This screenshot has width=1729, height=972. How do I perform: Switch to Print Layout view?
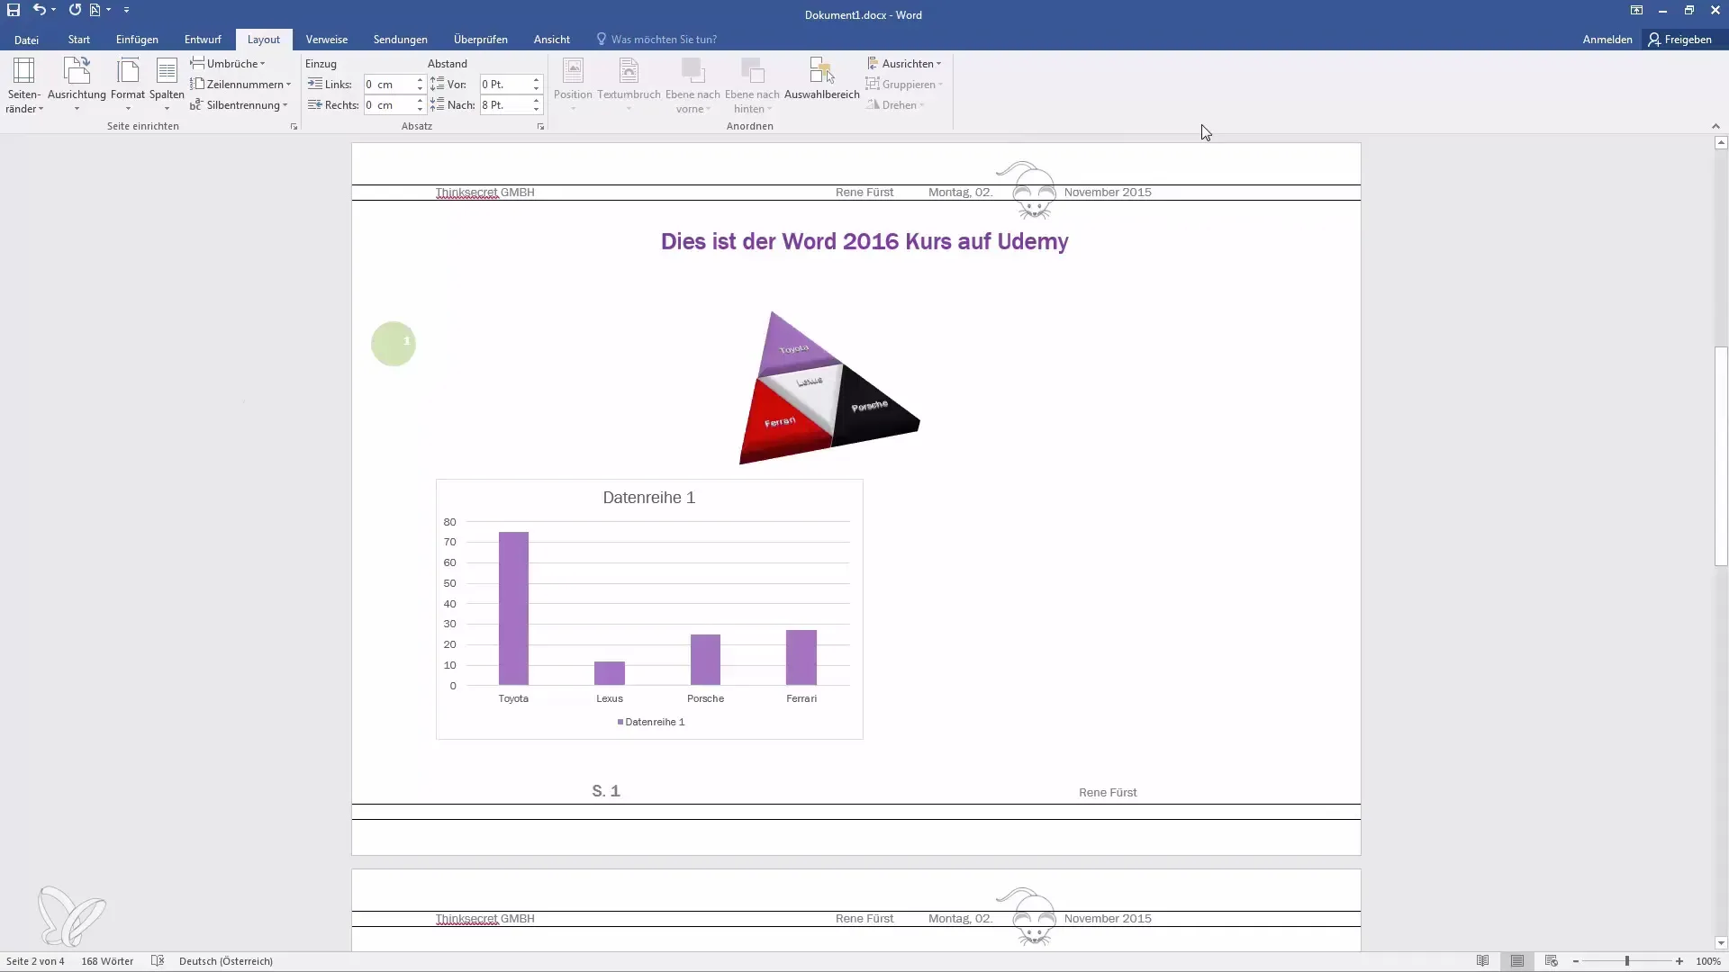click(x=1517, y=961)
